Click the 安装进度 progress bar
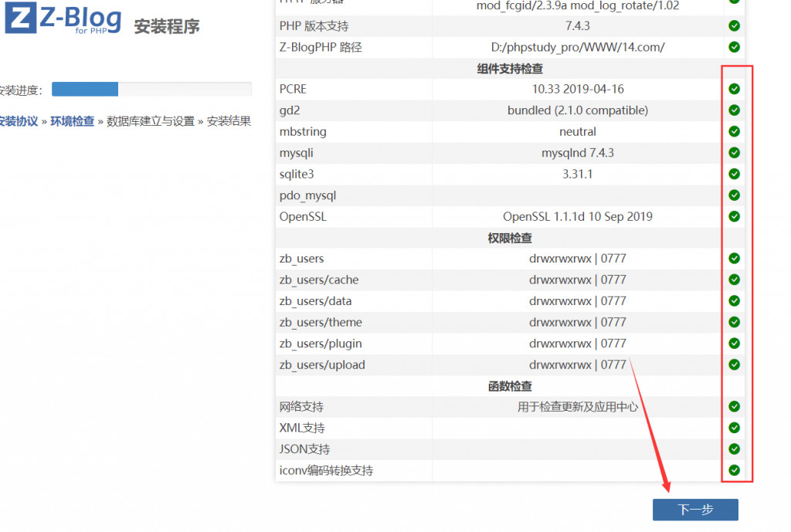This screenshot has width=791, height=532. tap(152, 90)
